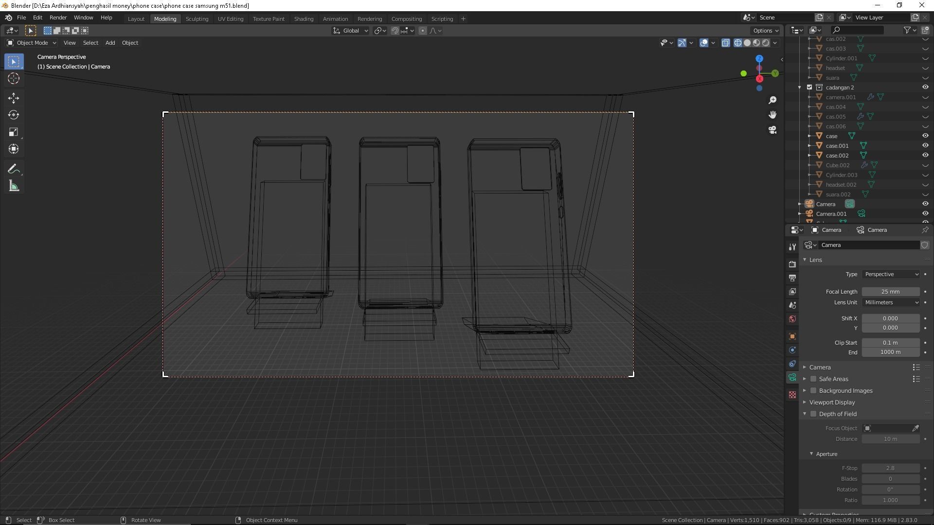
Task: Click the zoom magnifier viewport icon
Action: pos(772,100)
